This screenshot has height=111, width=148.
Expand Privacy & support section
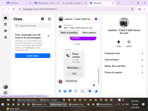tap(124, 73)
